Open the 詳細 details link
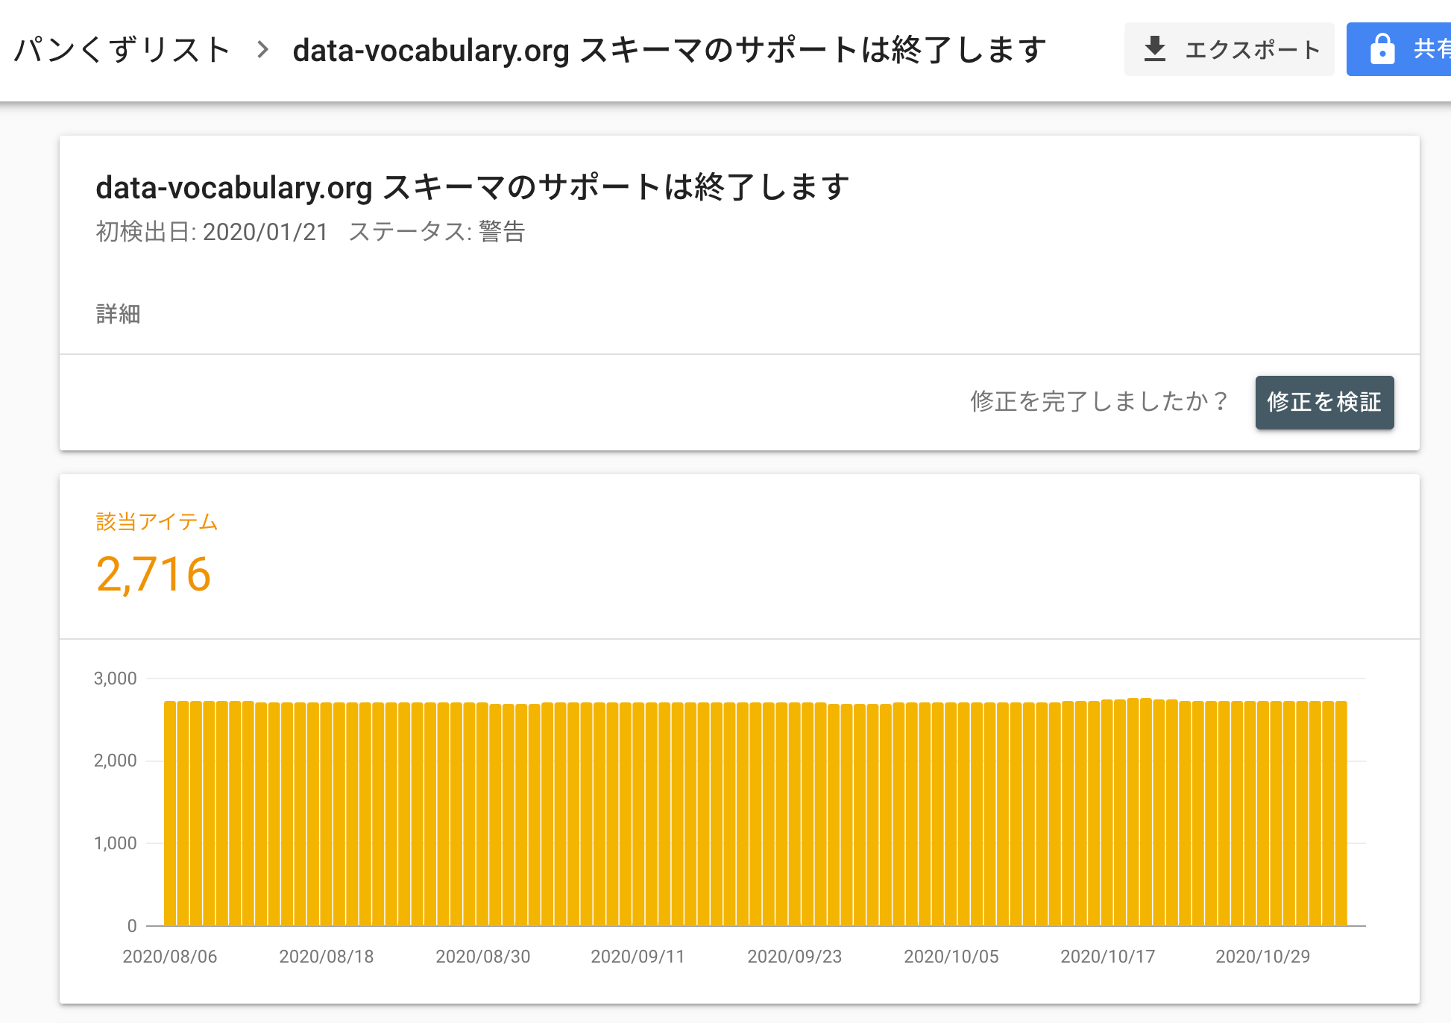1451x1023 pixels. tap(118, 314)
